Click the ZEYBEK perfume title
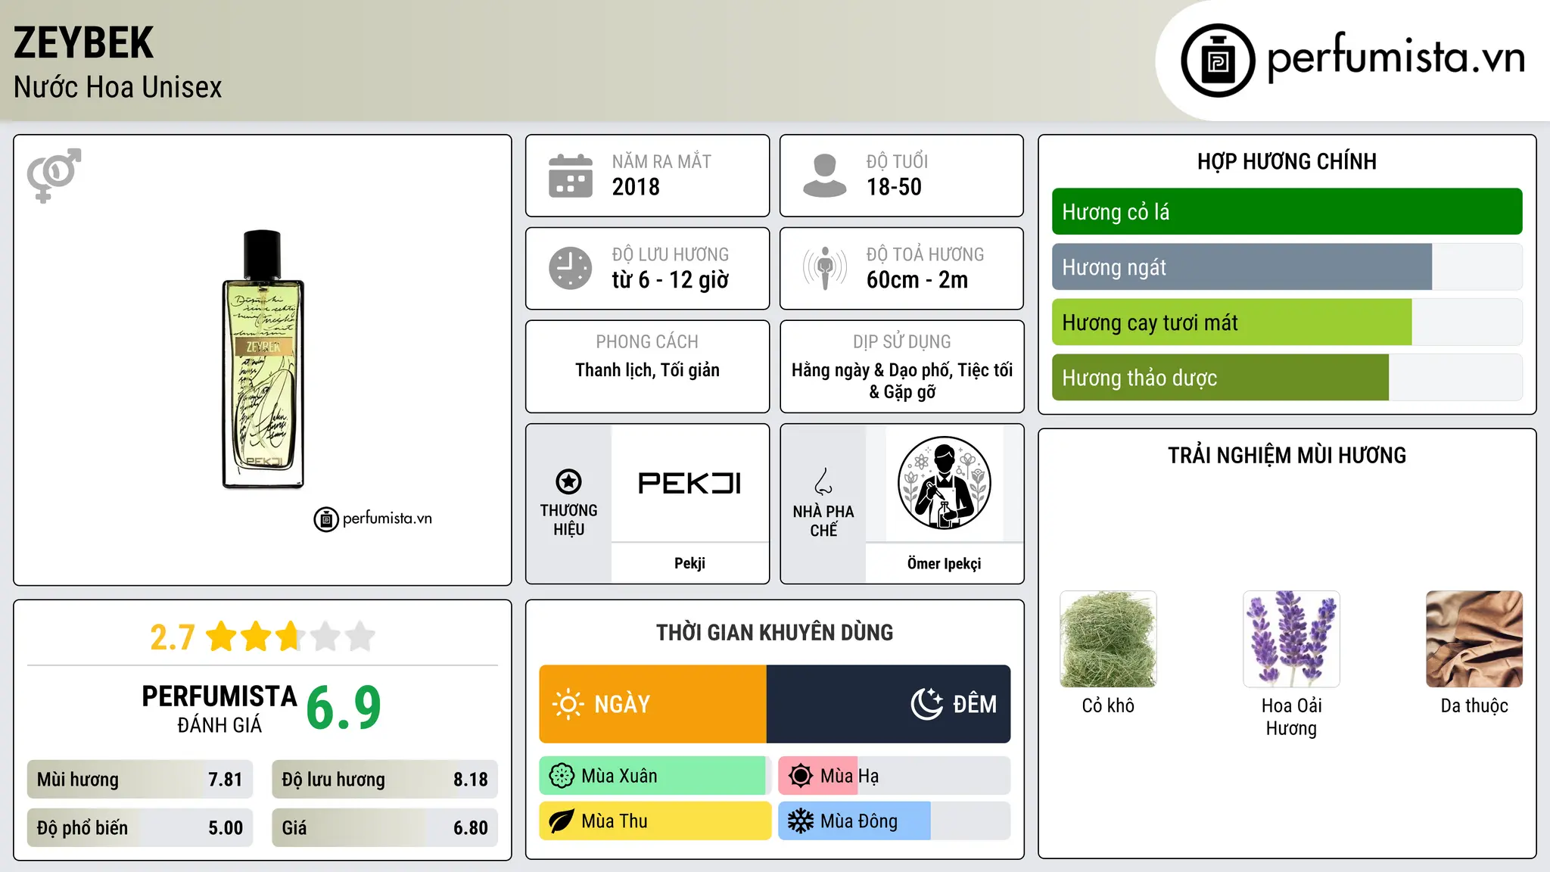This screenshot has height=872, width=1550. tap(83, 42)
